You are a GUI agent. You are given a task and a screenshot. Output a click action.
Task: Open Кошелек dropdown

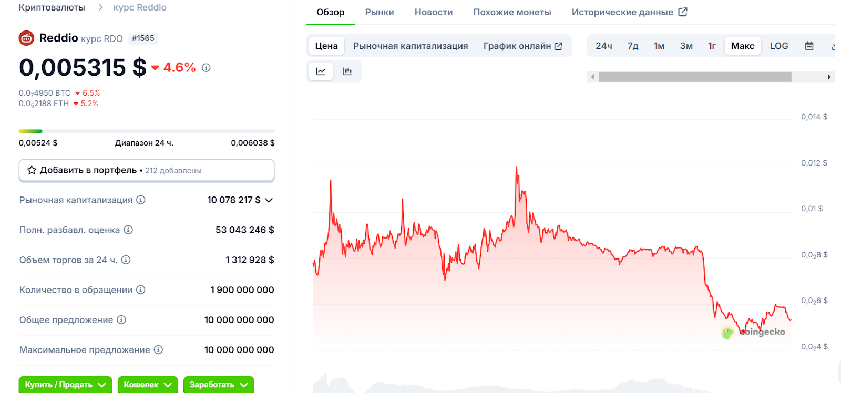(148, 385)
